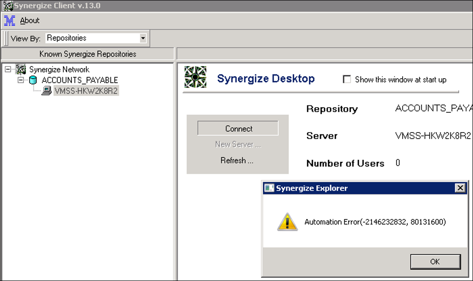The width and height of the screenshot is (473, 281).
Task: Click the Automation Error message text
Action: [x=375, y=222]
